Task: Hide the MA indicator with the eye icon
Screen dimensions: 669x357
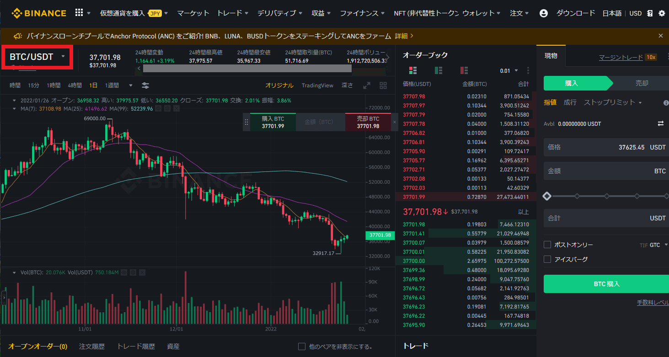Action: (x=158, y=108)
